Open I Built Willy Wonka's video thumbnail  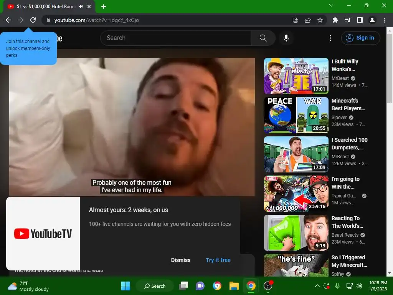[296, 76]
